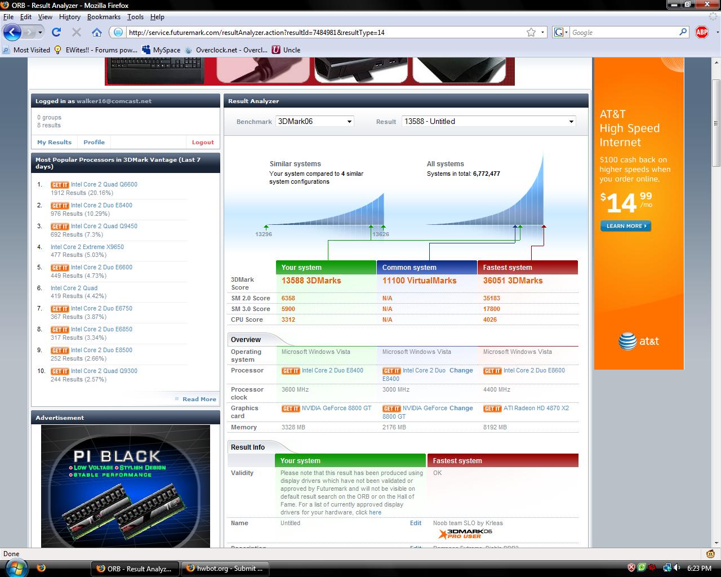Click GET IT badge beside fastest Core 2 Duo E8600
Screen dimensions: 721x577
point(492,371)
